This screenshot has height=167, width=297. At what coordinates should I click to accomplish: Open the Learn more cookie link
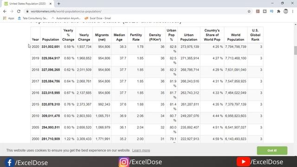point(141,150)
